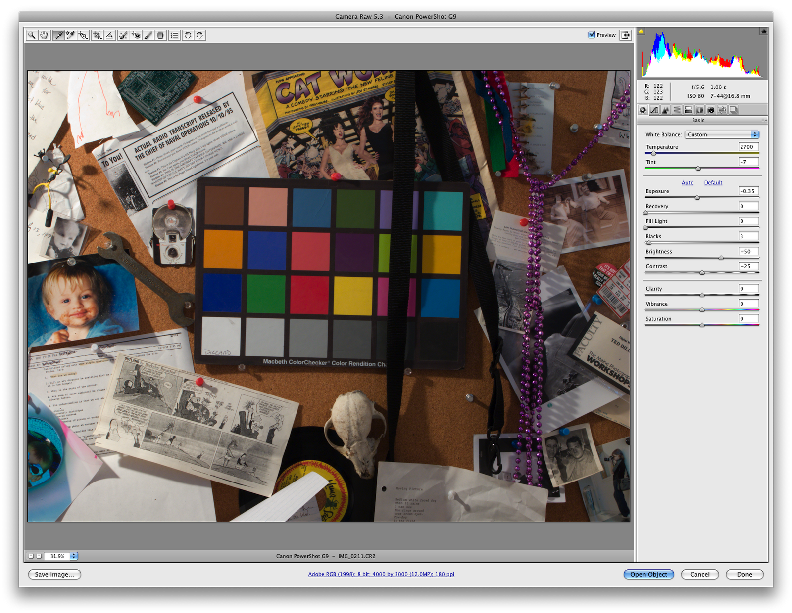Select the Straighten tool
The width and height of the screenshot is (792, 613).
(x=110, y=35)
